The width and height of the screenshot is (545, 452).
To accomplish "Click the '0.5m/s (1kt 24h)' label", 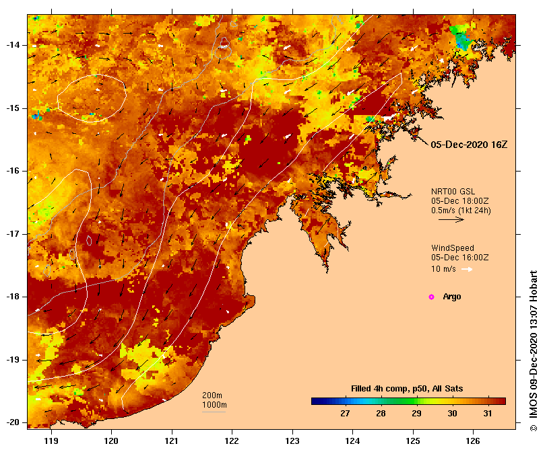I will point(461,211).
